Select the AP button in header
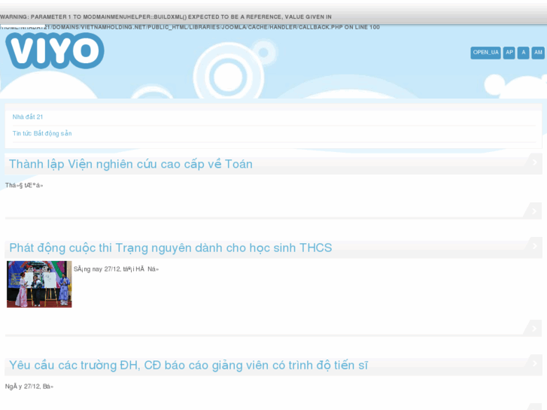This screenshot has height=410, width=547. pos(509,53)
